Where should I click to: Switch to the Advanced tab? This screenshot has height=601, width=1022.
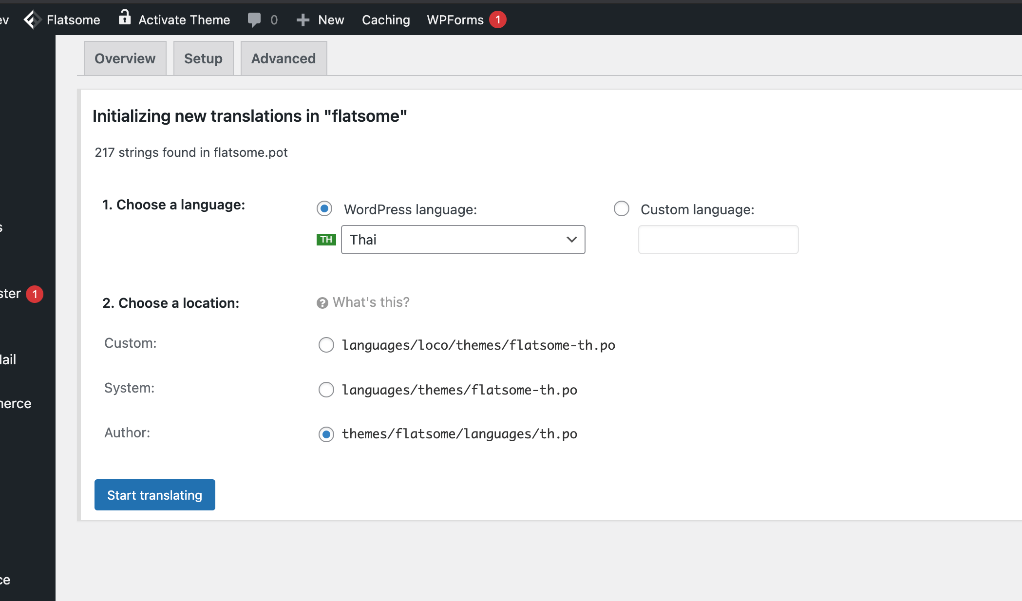(x=284, y=58)
